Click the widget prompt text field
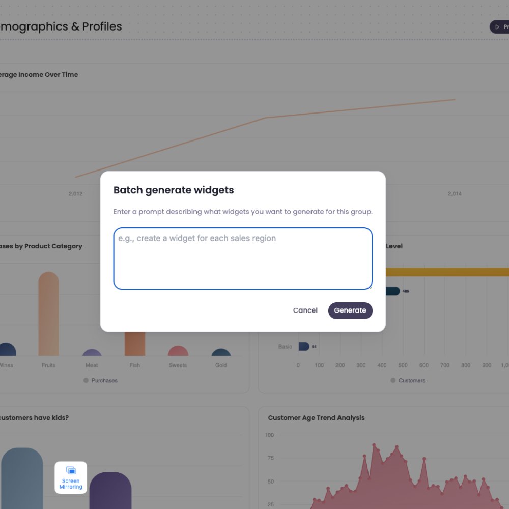Viewport: 509px width, 509px height. (243, 258)
